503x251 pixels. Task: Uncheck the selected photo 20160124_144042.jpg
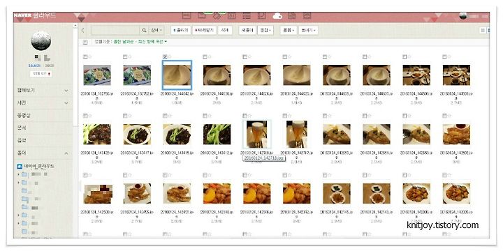tap(165, 56)
